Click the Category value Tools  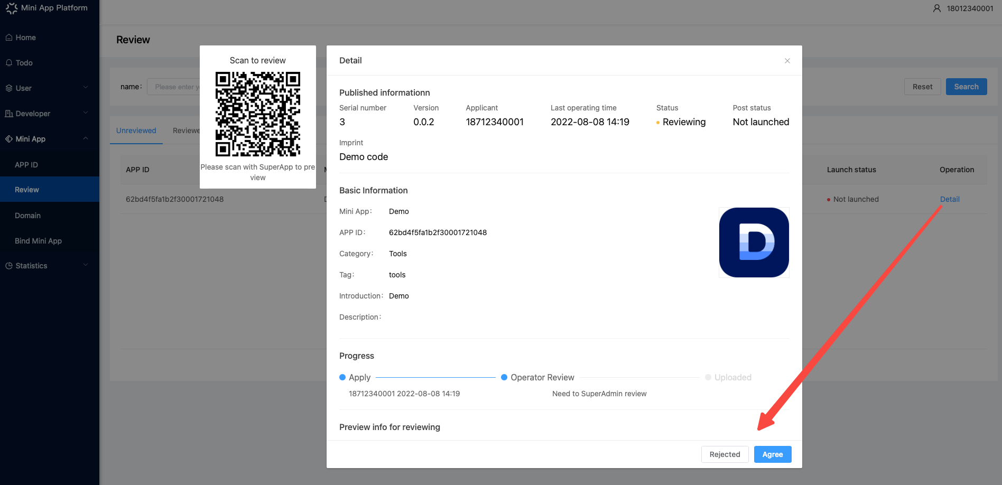(x=398, y=254)
